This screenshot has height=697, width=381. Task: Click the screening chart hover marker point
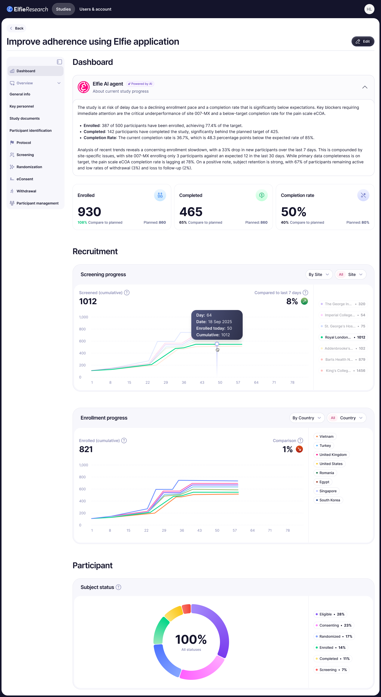pos(217,344)
